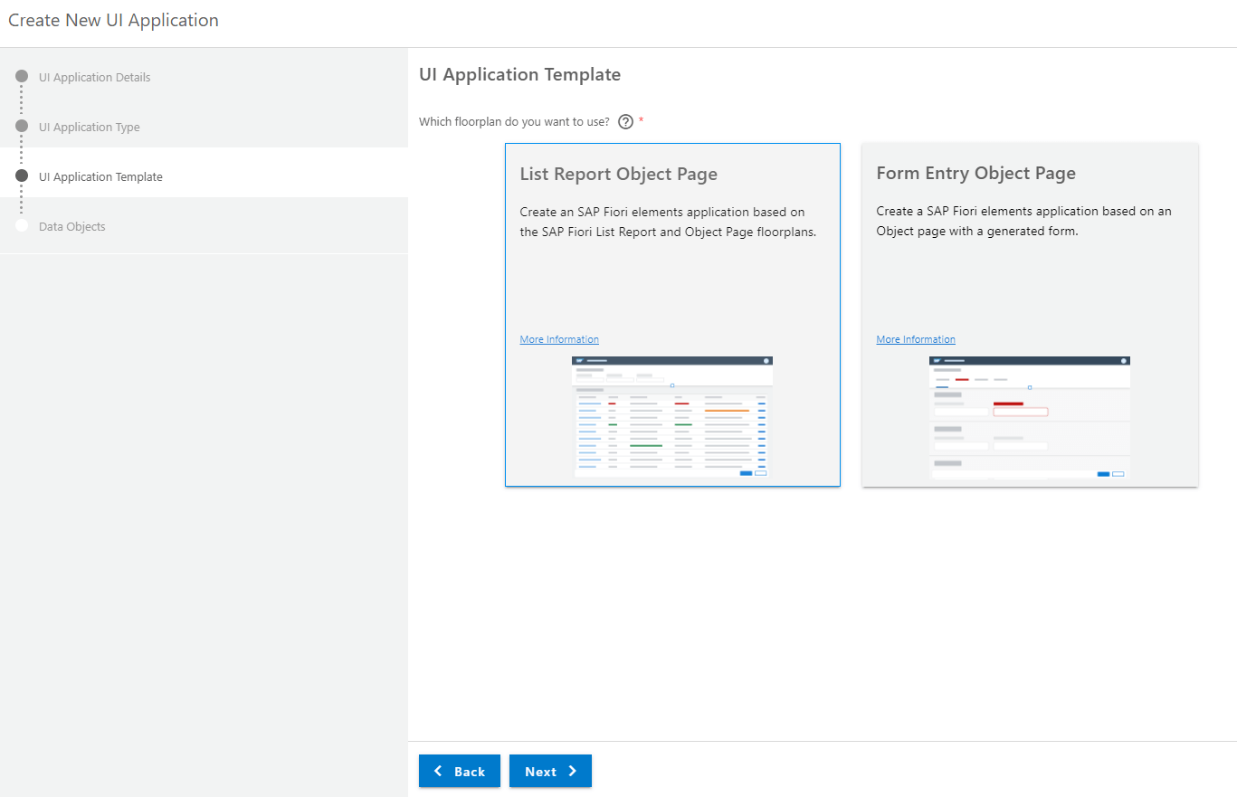The image size is (1237, 797).
Task: Choose the Form Entry Object Page title
Action: pos(975,173)
